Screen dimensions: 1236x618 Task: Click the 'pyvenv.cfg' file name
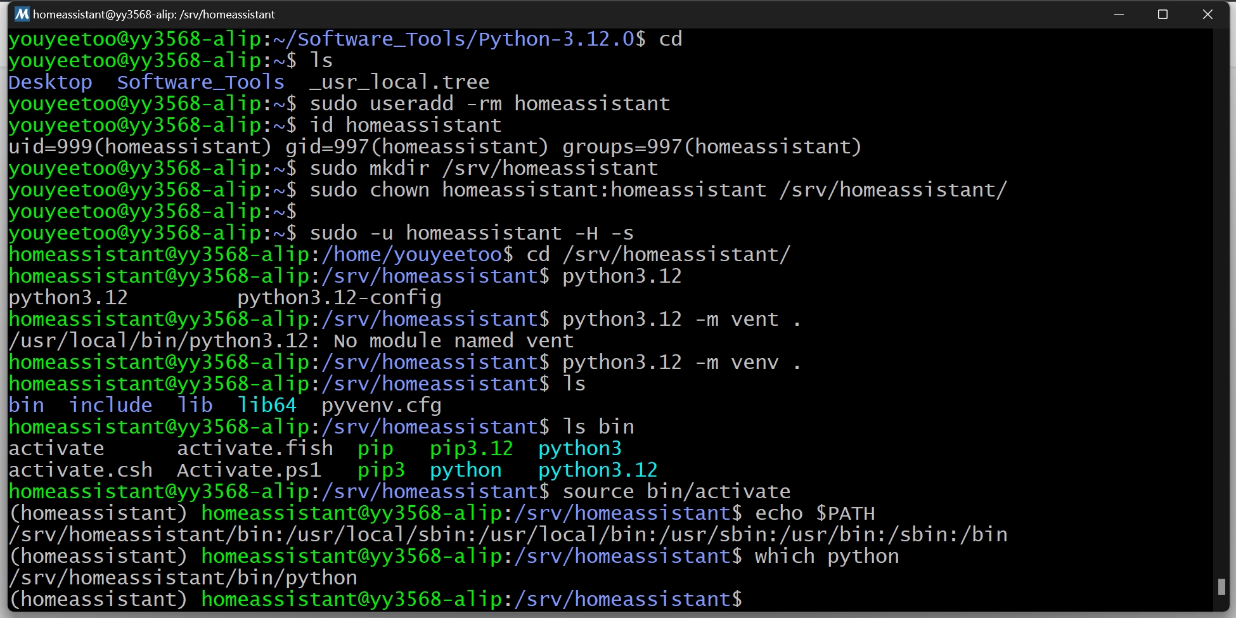tap(381, 405)
